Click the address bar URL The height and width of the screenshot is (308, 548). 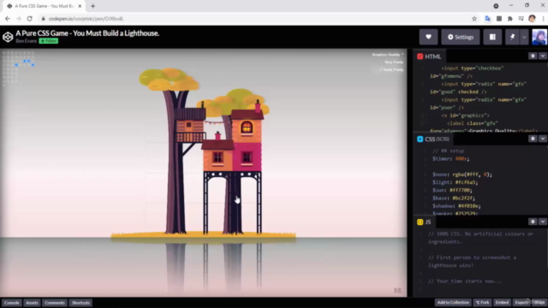click(86, 19)
